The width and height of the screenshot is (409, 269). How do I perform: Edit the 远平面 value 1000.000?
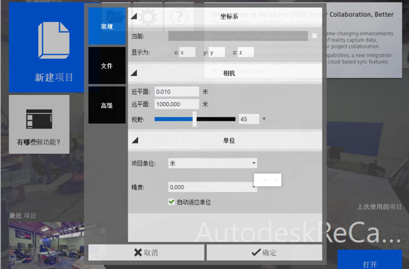pyautogui.click(x=176, y=104)
